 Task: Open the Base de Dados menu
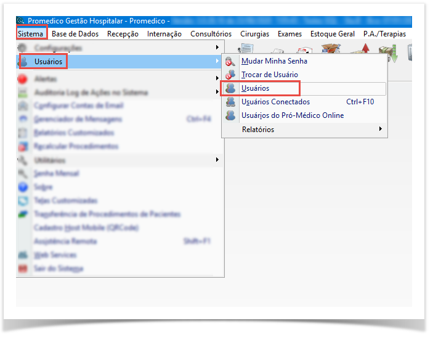coord(75,34)
